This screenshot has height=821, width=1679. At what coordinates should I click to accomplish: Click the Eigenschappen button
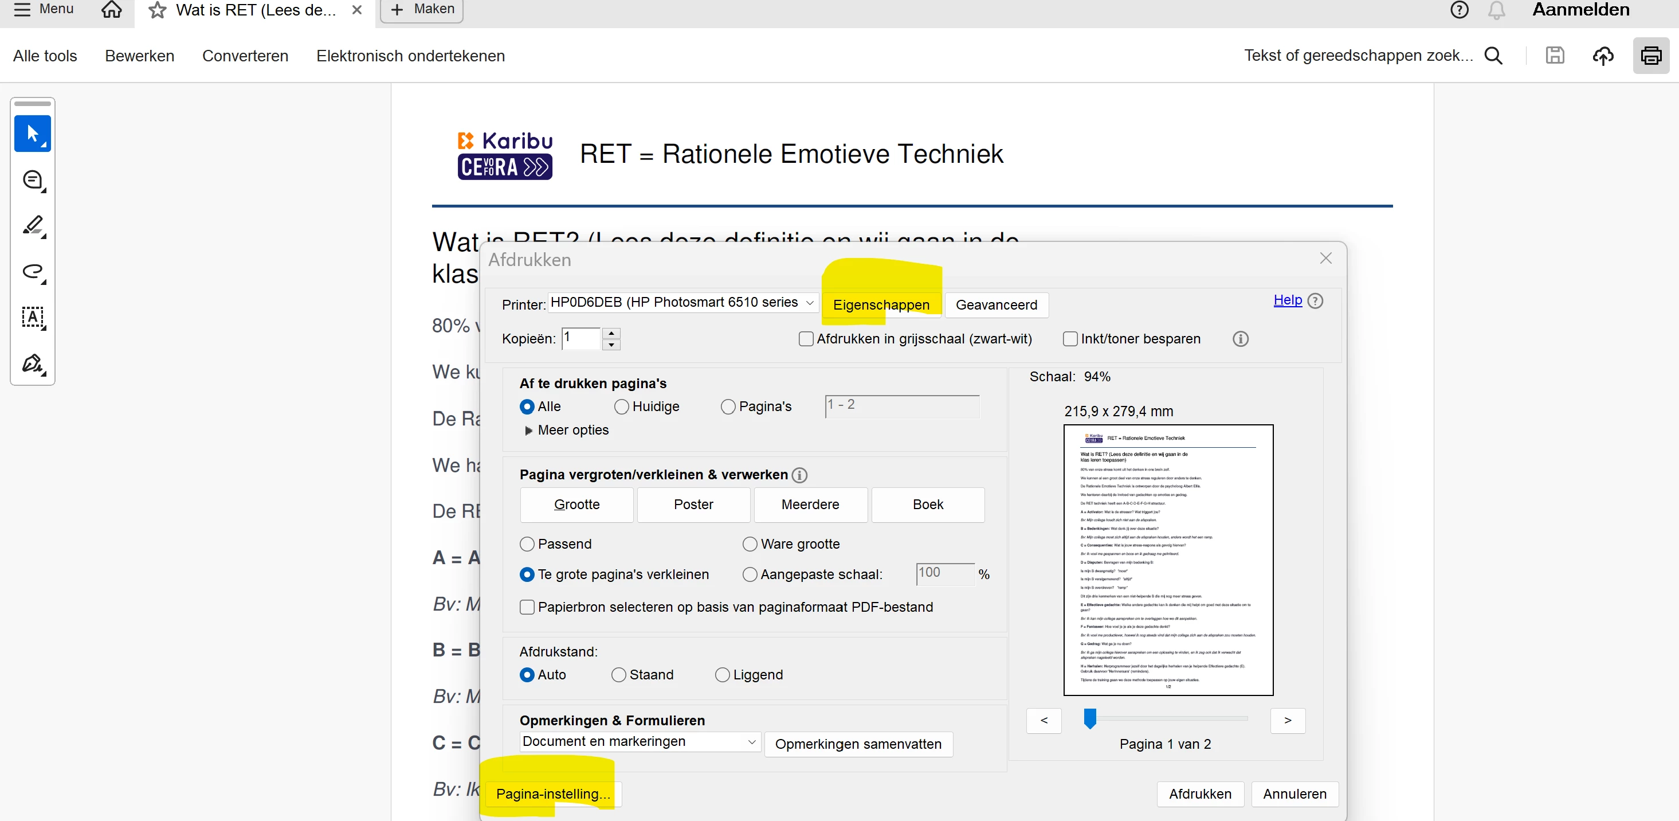881,305
